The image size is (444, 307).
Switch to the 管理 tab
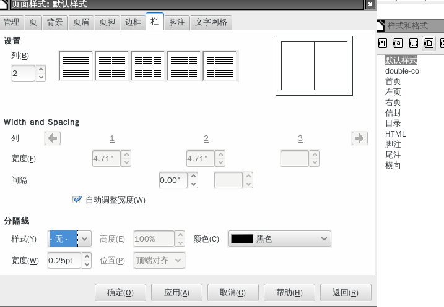pyautogui.click(x=11, y=22)
